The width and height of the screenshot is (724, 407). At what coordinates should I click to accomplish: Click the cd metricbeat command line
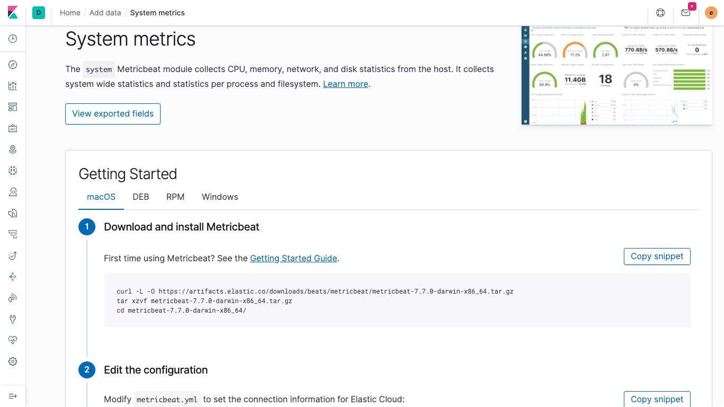[181, 311]
